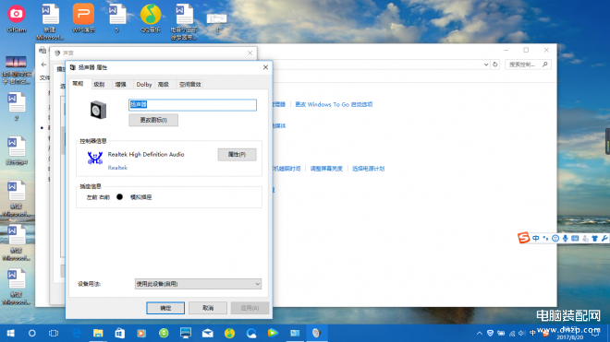Click the GifCam desktop shortcut
Screen dimensions: 610x342
(17, 18)
